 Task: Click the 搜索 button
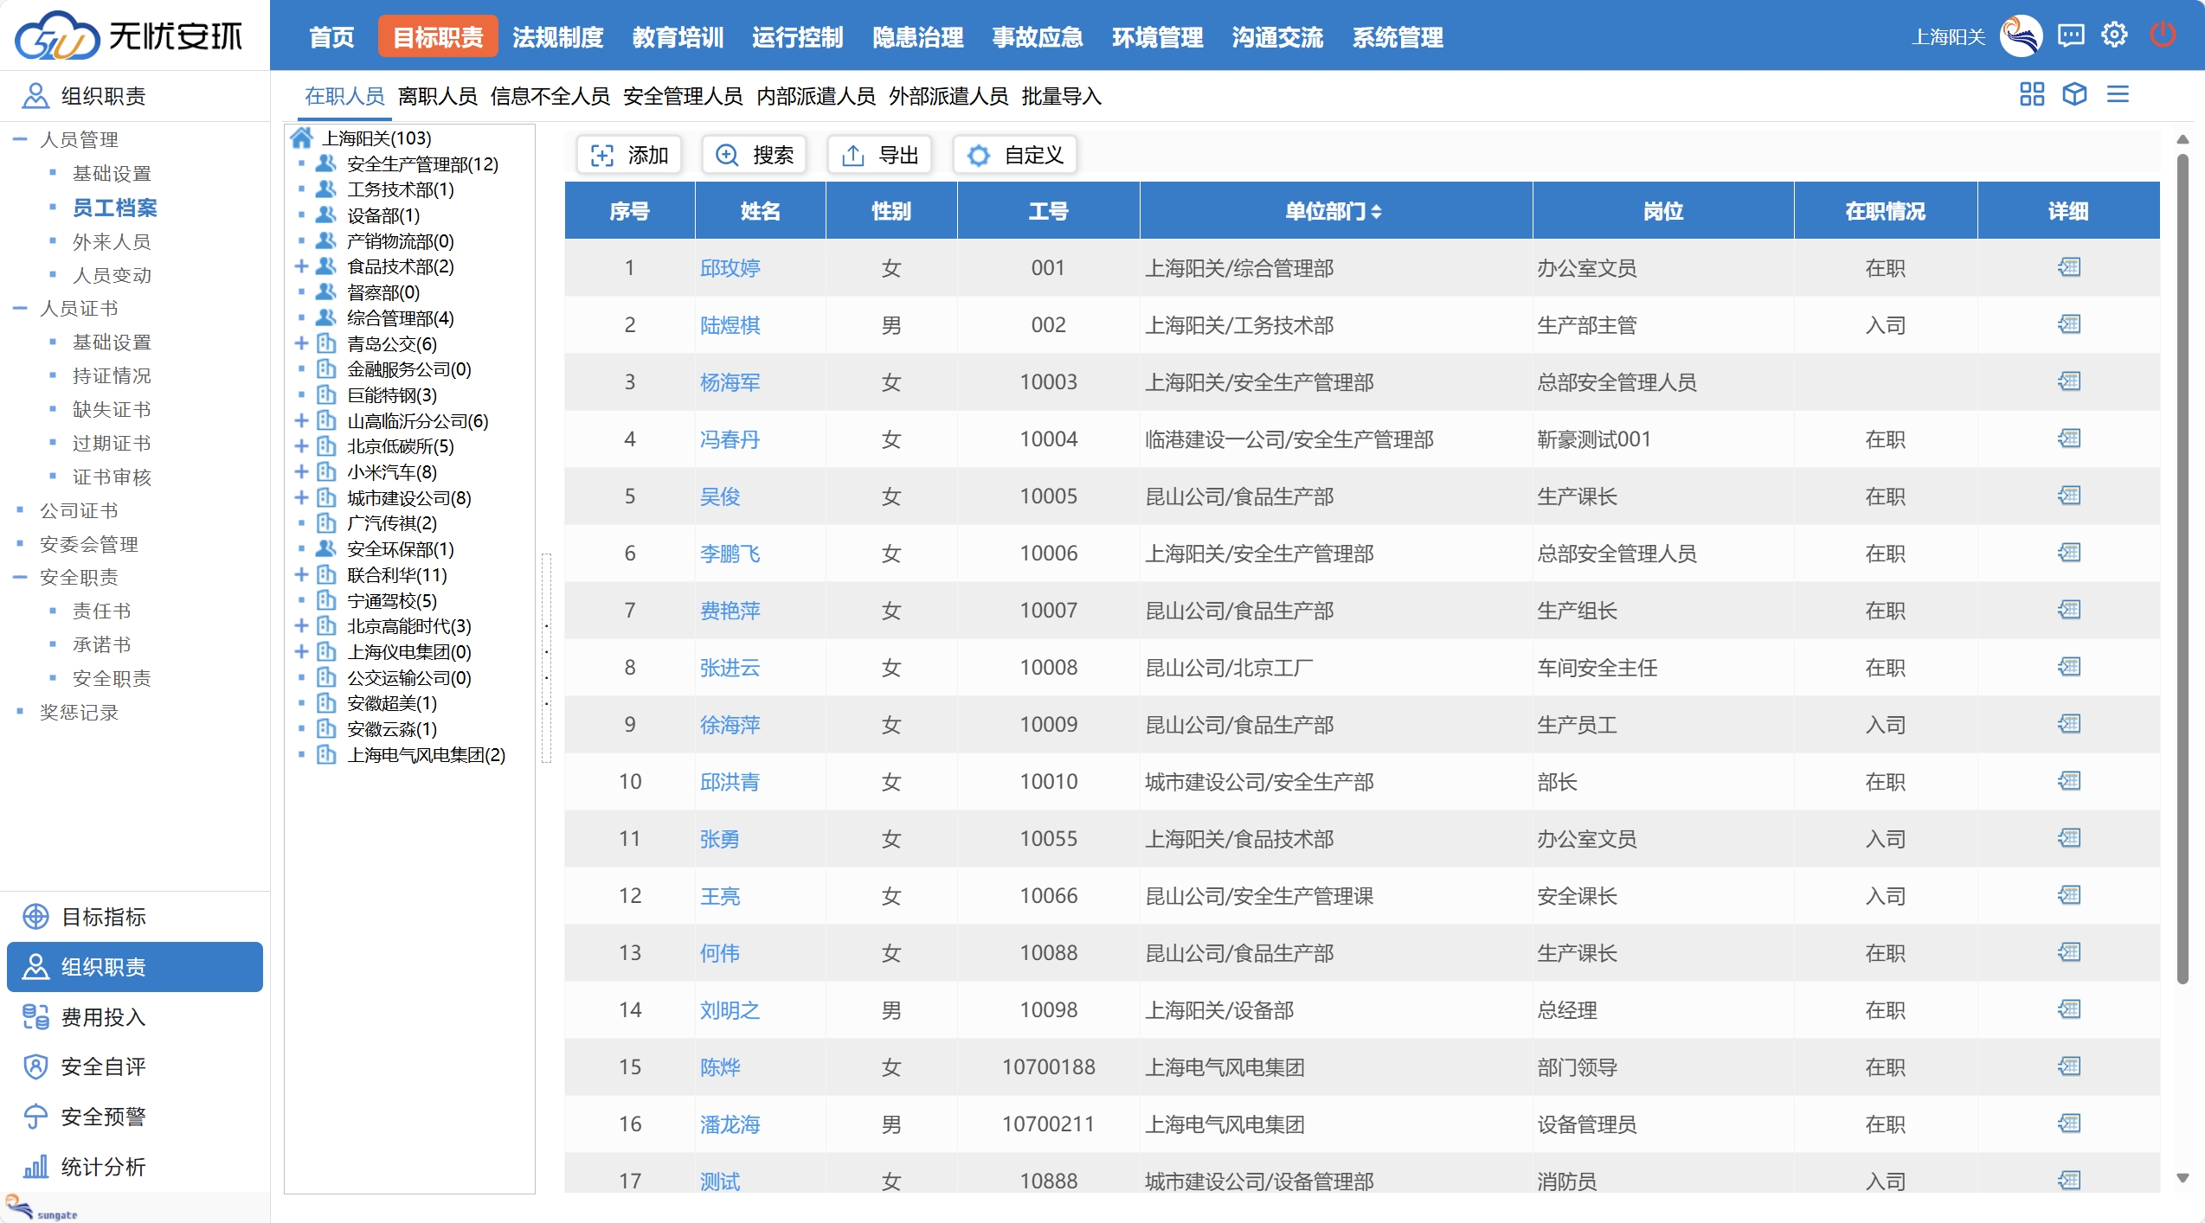[x=755, y=155]
